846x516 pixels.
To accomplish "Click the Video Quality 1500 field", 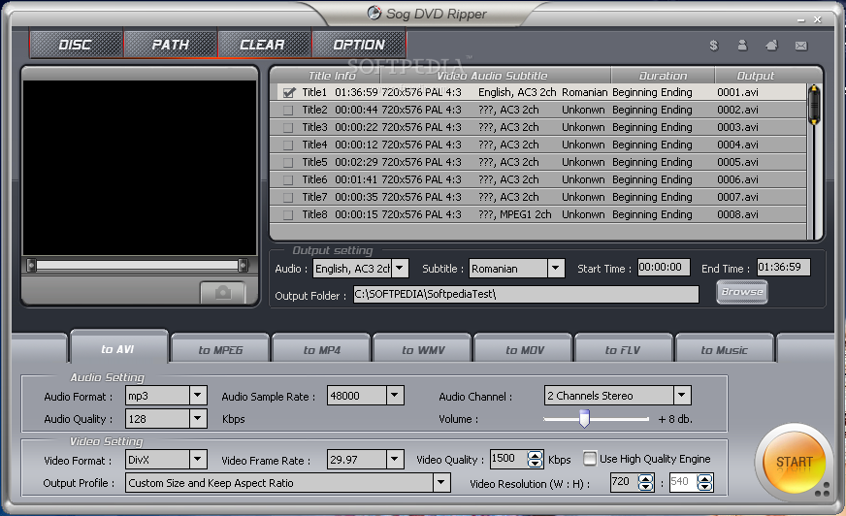I will [508, 459].
